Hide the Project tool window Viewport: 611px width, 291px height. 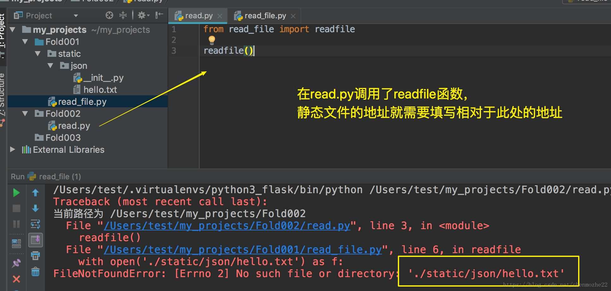(159, 15)
